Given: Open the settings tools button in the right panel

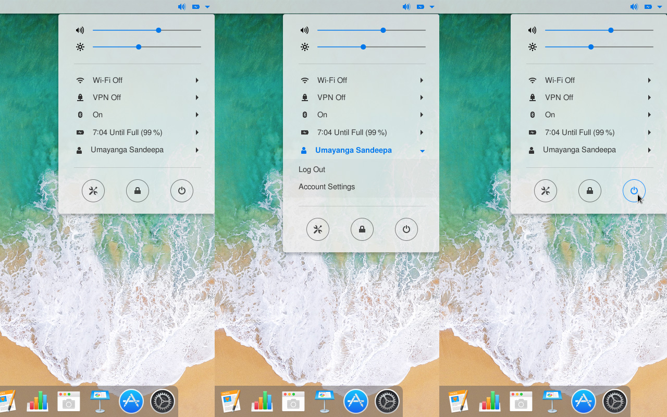Looking at the screenshot, I should (546, 191).
